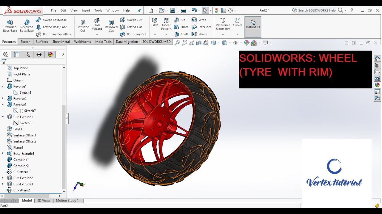Open Hole Wizard dropdown arrow
Image resolution: width=382 pixels, height=214 pixels.
click(97, 35)
